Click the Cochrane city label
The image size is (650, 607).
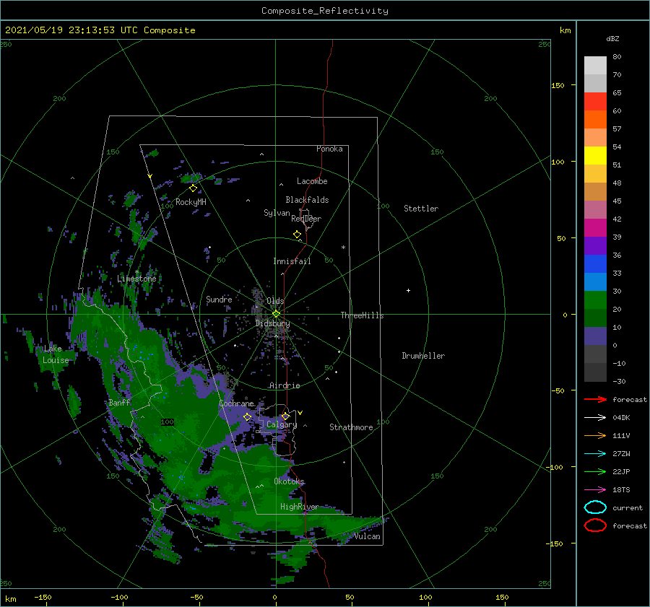(x=236, y=403)
